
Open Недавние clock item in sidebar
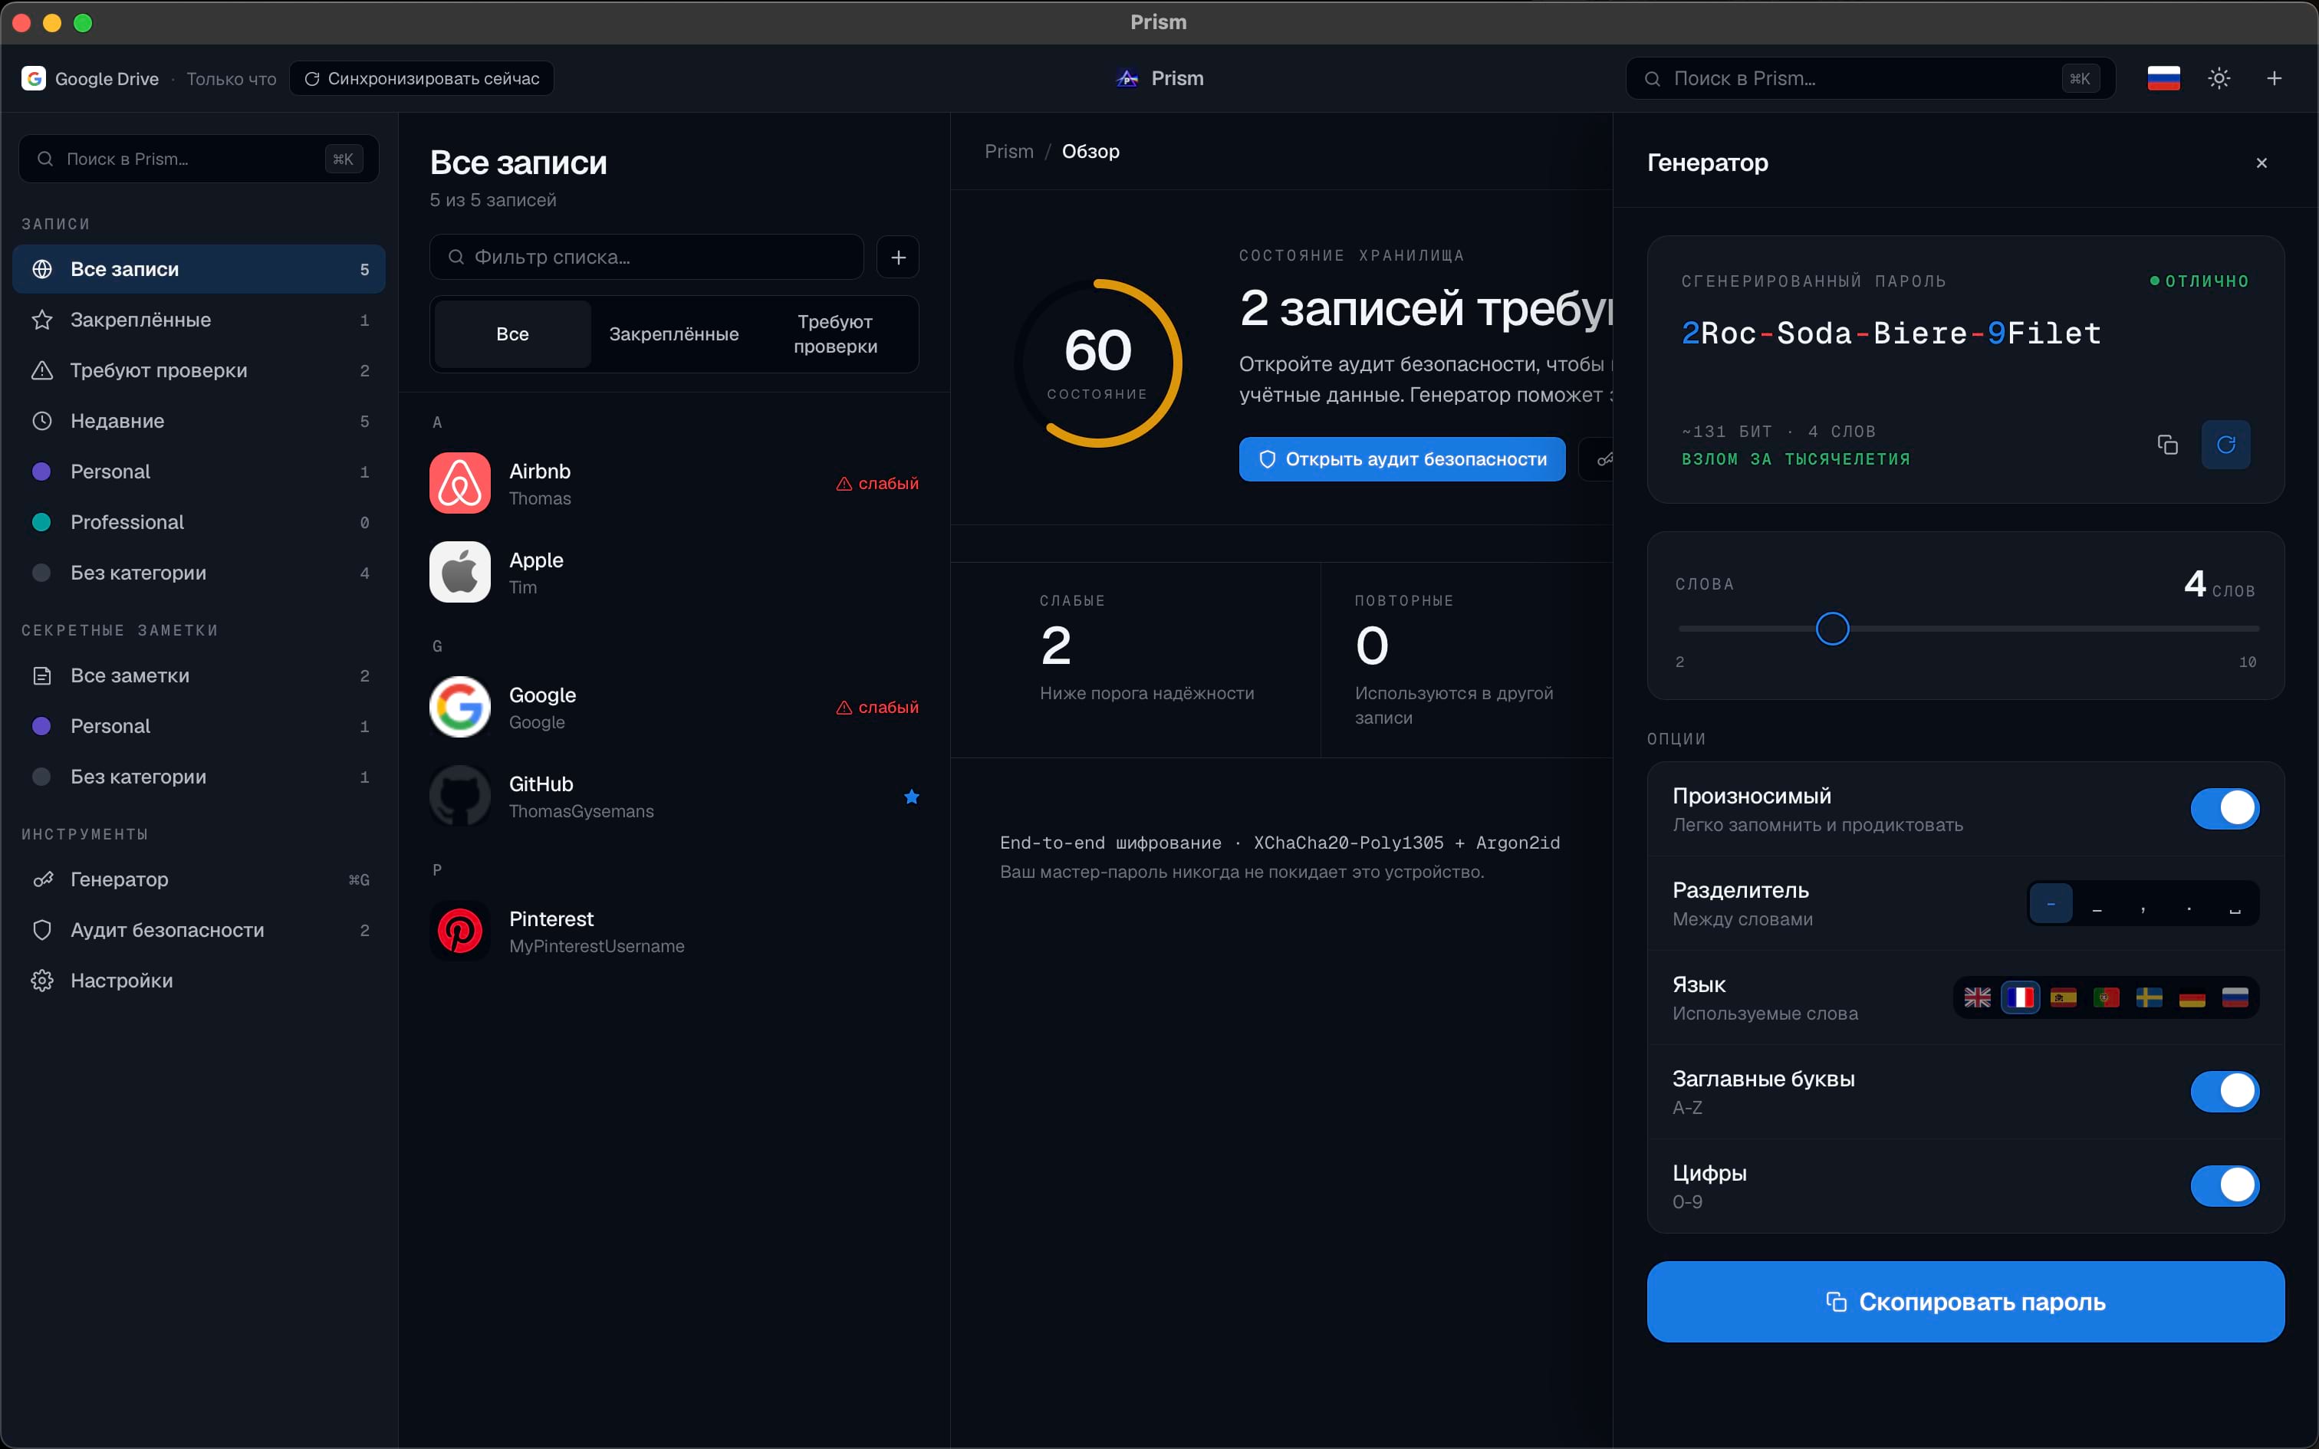coord(199,422)
